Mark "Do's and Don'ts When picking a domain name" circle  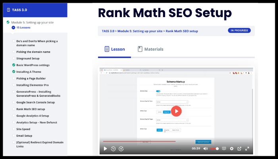pos(14,41)
